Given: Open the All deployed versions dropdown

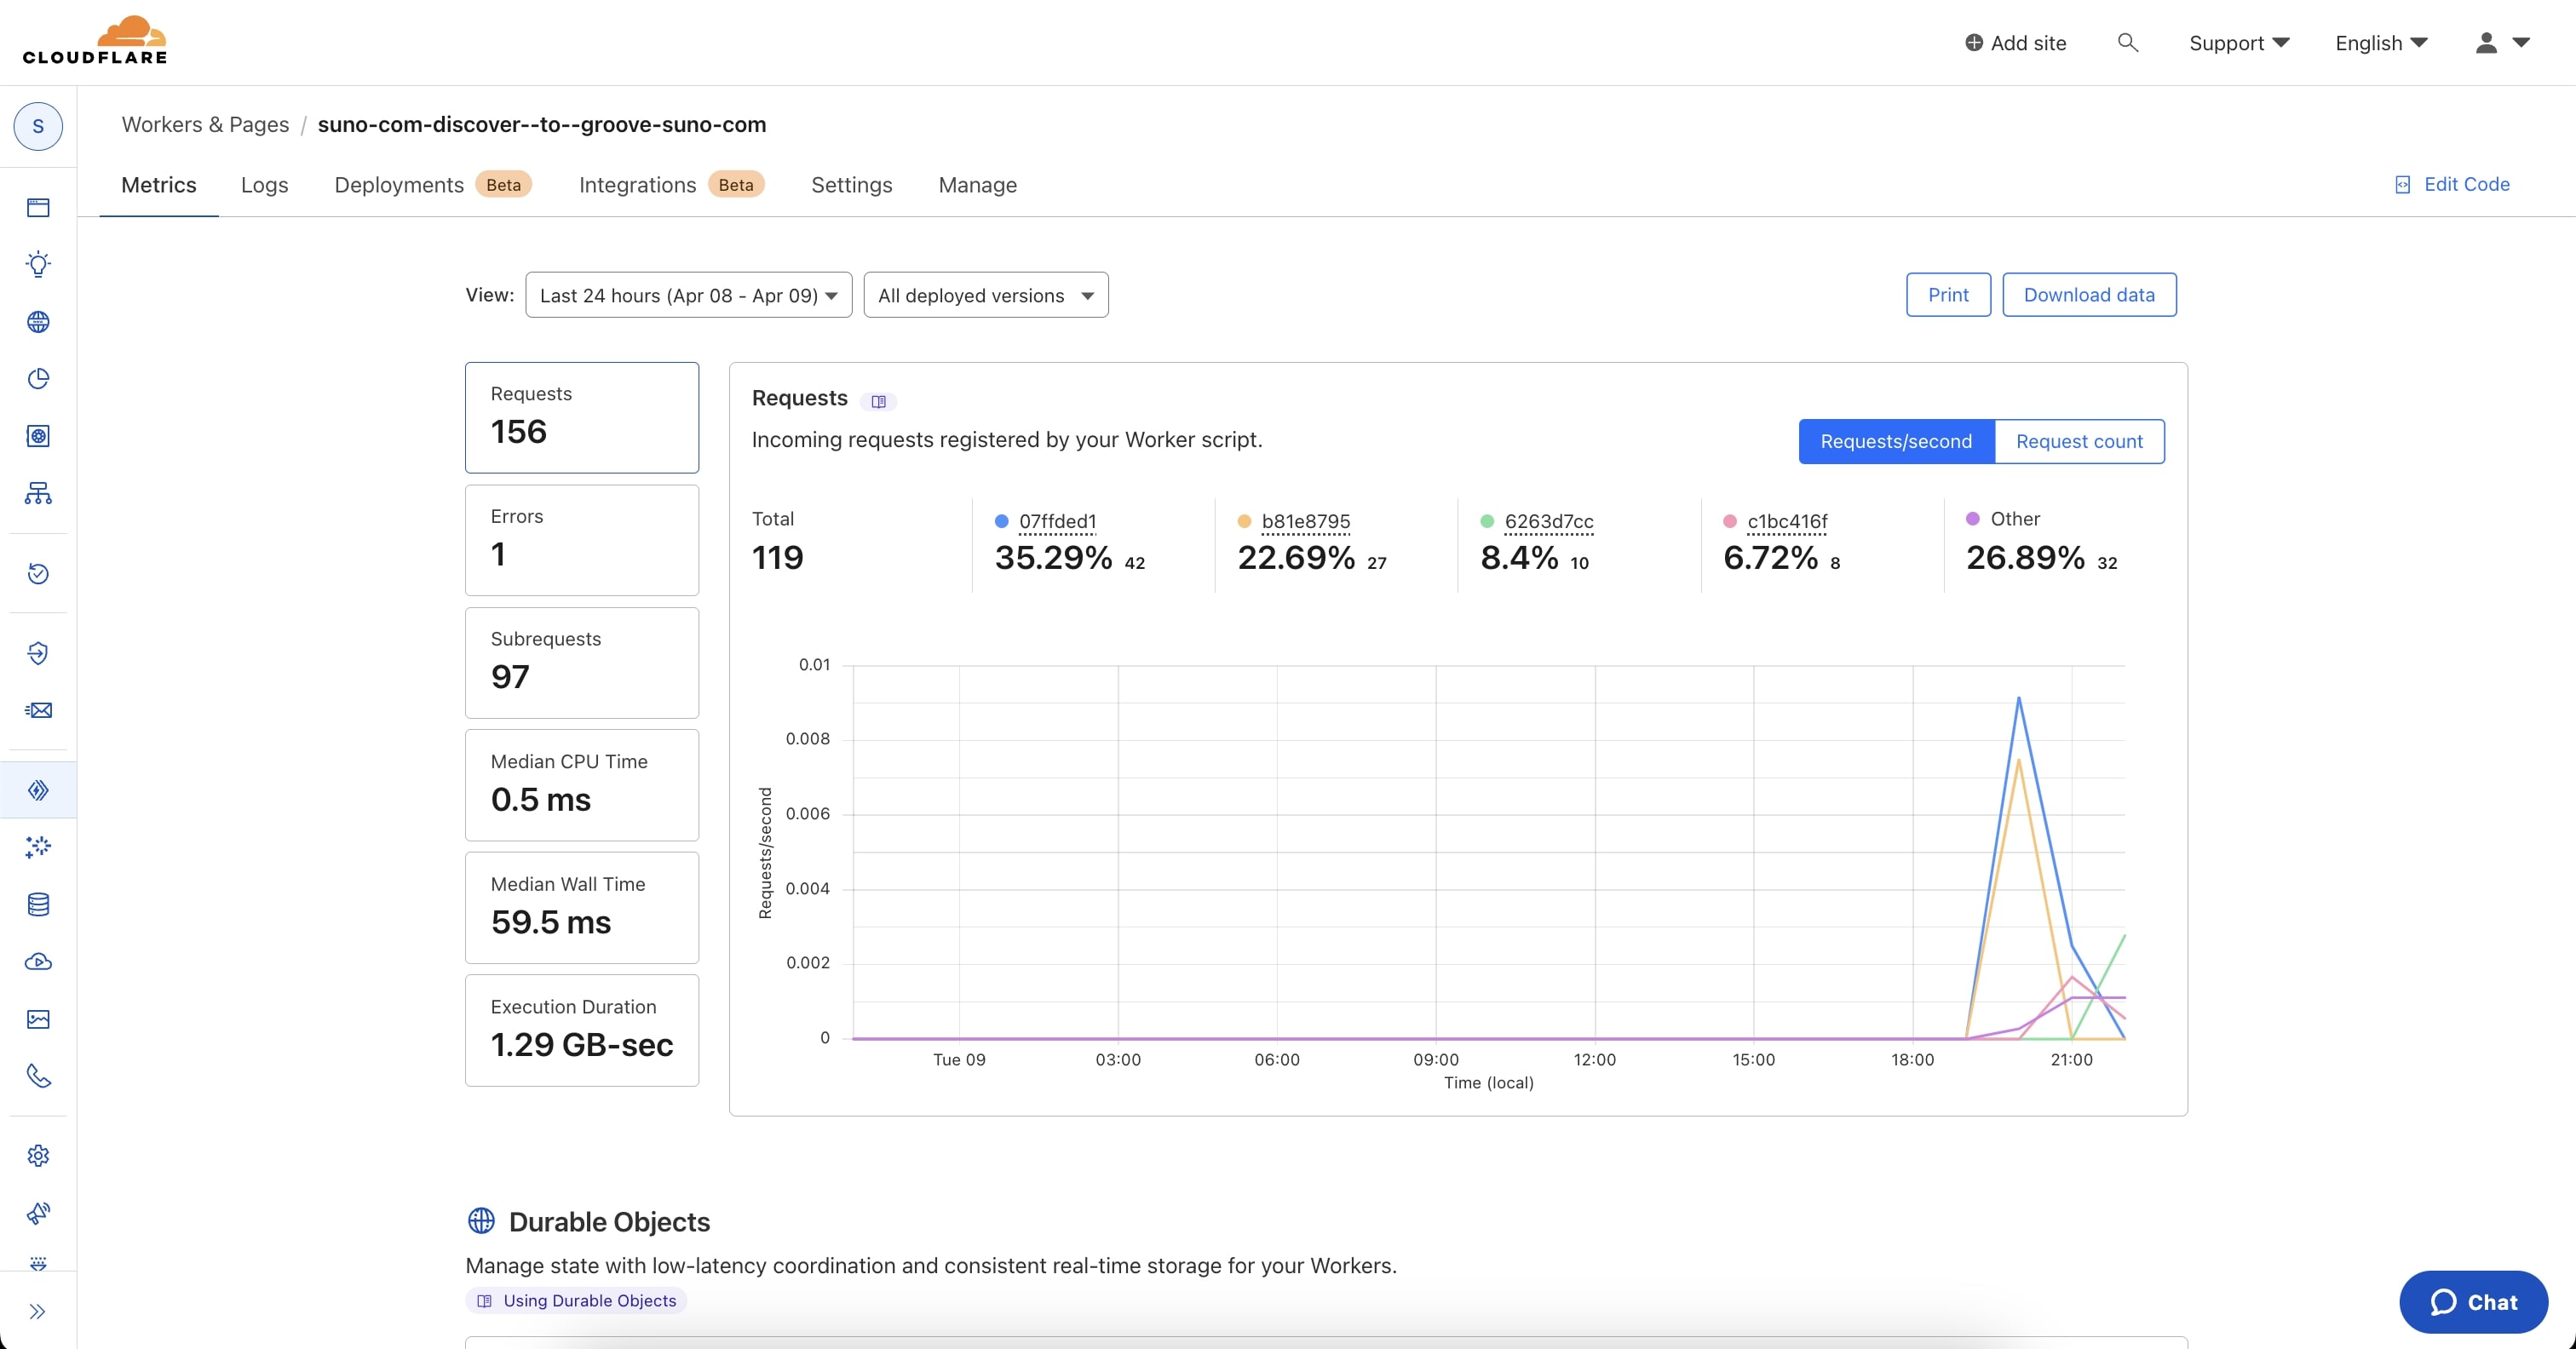Looking at the screenshot, I should pos(985,295).
